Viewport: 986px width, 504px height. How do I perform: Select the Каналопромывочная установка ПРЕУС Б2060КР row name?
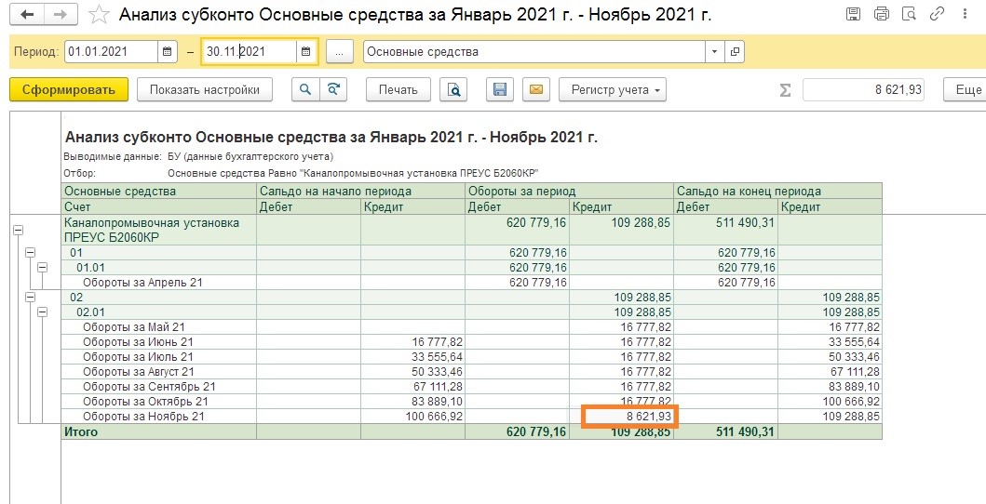coord(159,231)
